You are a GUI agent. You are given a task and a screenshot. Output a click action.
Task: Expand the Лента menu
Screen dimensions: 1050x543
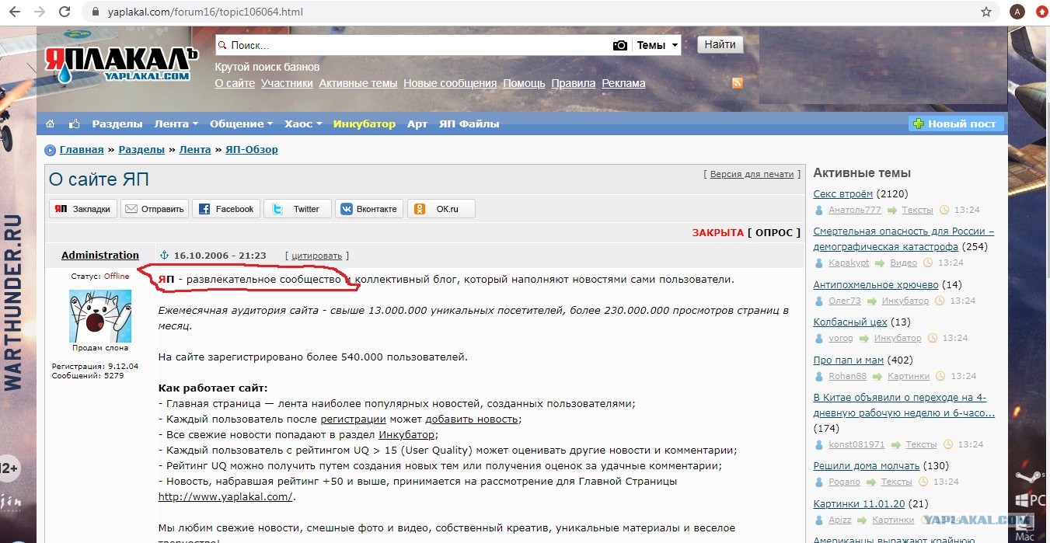[176, 124]
